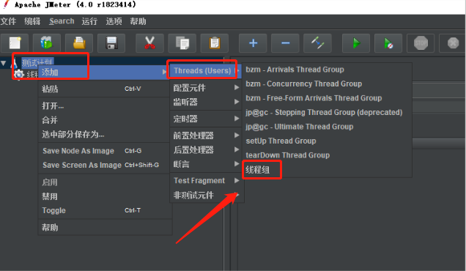Click the Open file folder icon
466x271 pixels.
click(x=79, y=43)
